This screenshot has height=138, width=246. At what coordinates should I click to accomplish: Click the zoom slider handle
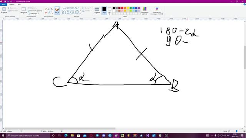237,131
